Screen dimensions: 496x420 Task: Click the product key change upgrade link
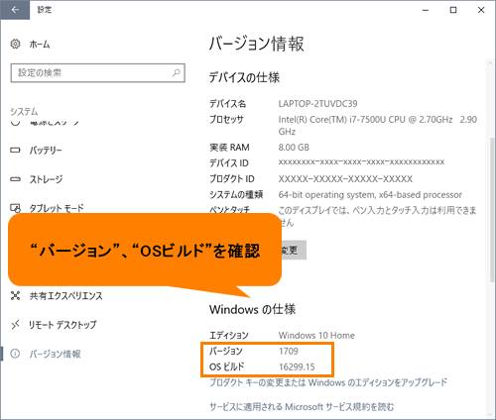[x=328, y=382]
